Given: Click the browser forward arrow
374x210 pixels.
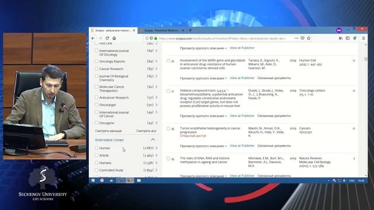Looking at the screenshot, I should coord(100,38).
